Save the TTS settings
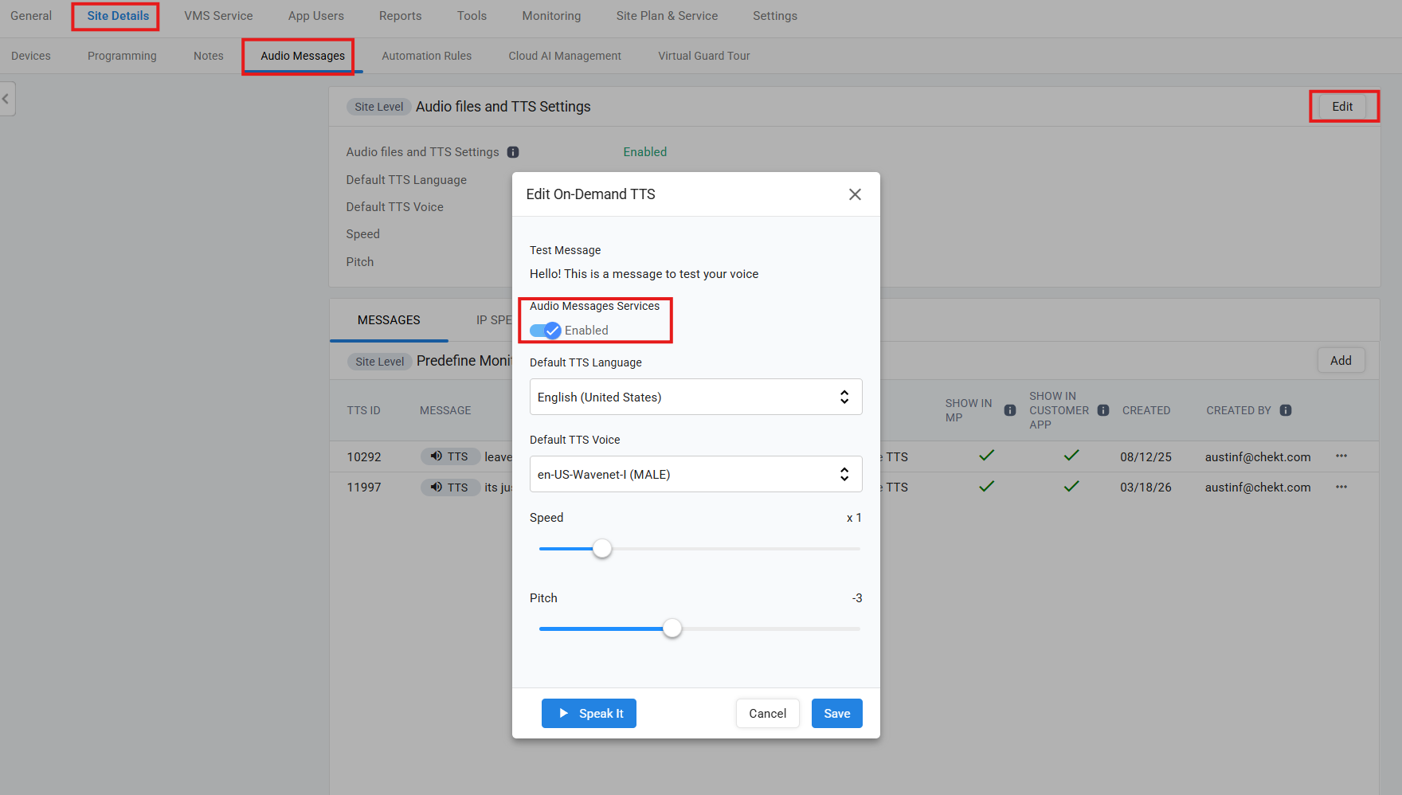The image size is (1402, 795). coord(836,714)
